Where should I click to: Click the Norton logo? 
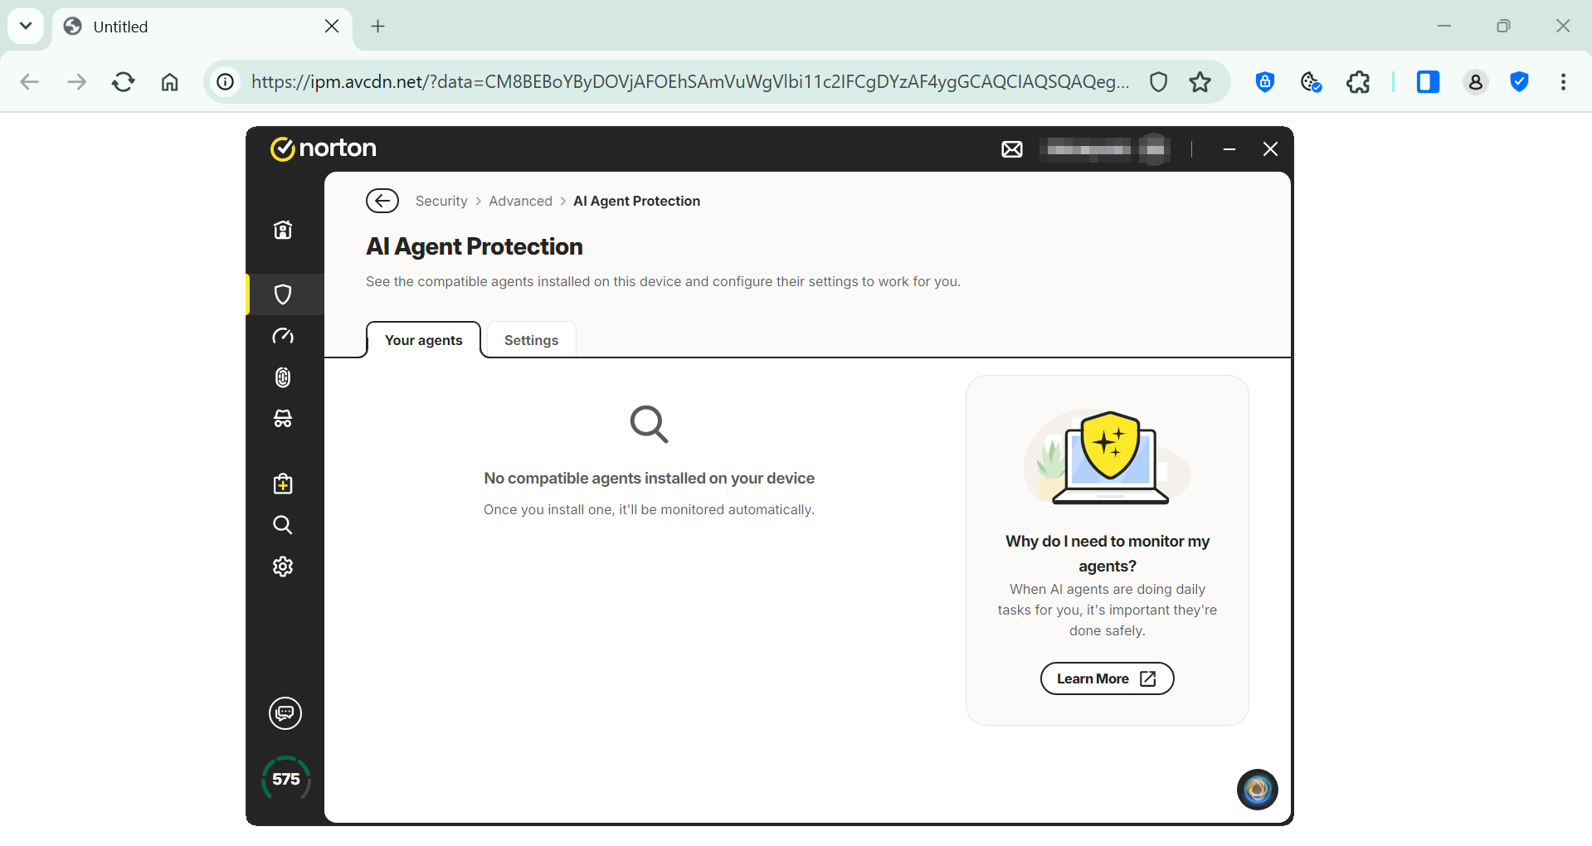coord(324,148)
